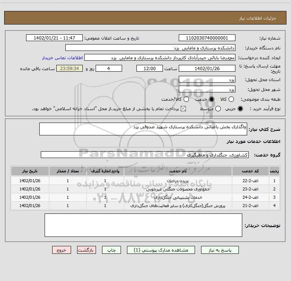Click the remaining time field 23:59:34
This screenshot has height=281, width=291.
70,68
